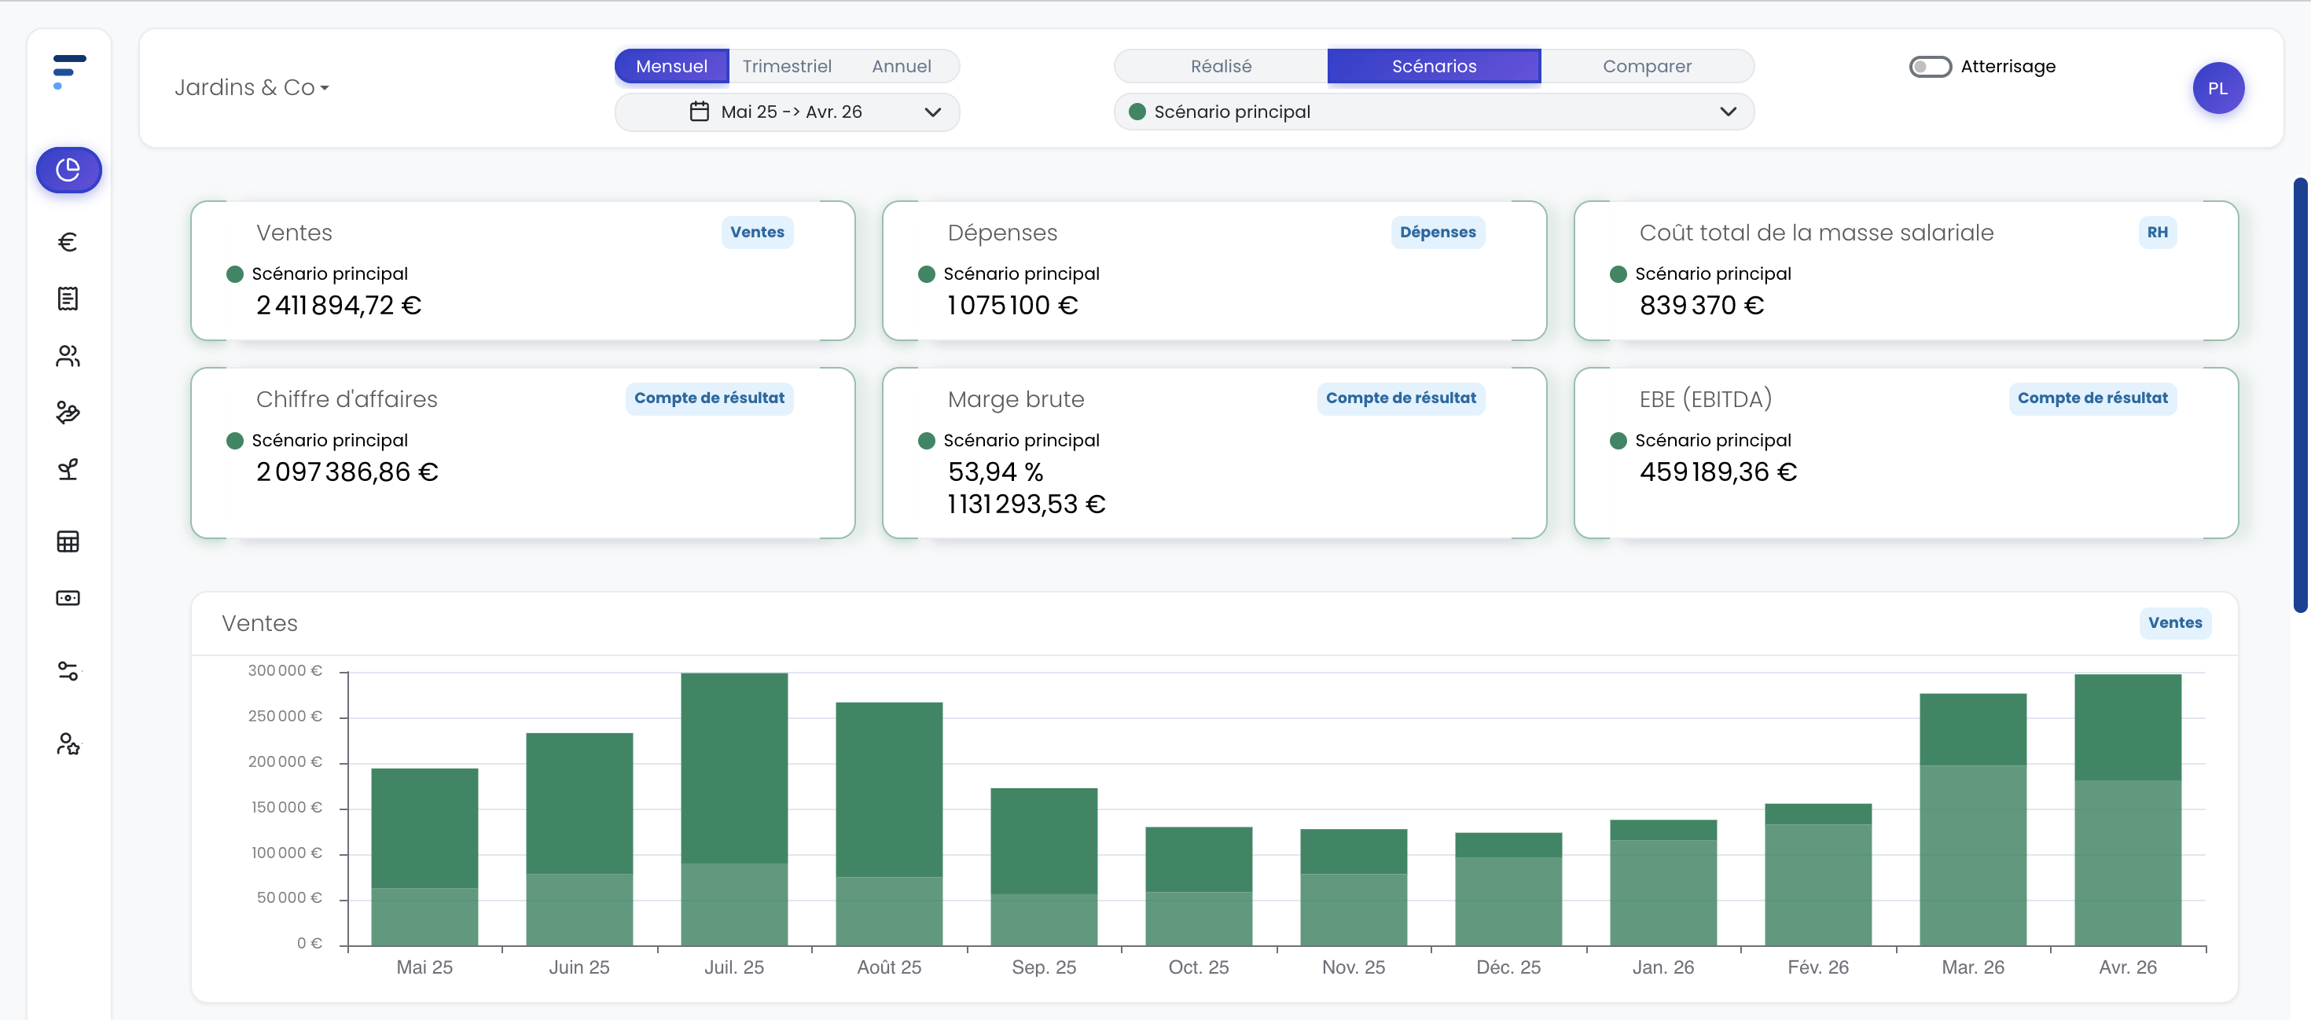This screenshot has width=2311, height=1020.
Task: Select the Annuel period option
Action: (x=901, y=66)
